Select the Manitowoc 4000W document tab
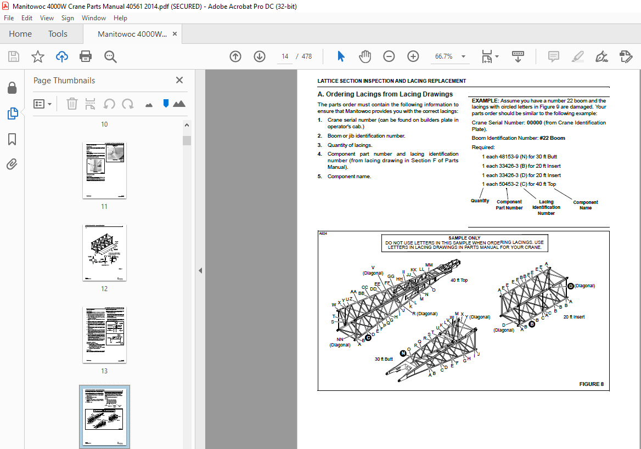Screen dimensions: 641x449 tap(132, 34)
